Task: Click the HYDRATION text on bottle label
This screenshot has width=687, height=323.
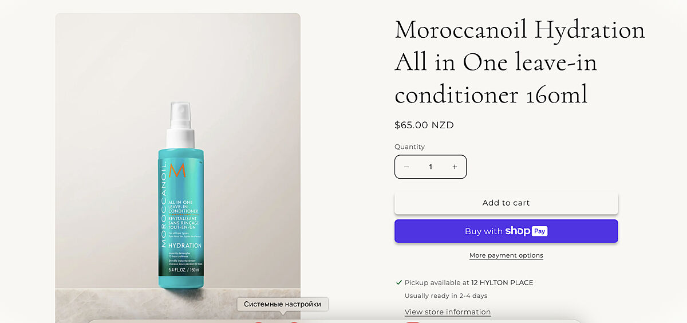Action: pyautogui.click(x=185, y=246)
